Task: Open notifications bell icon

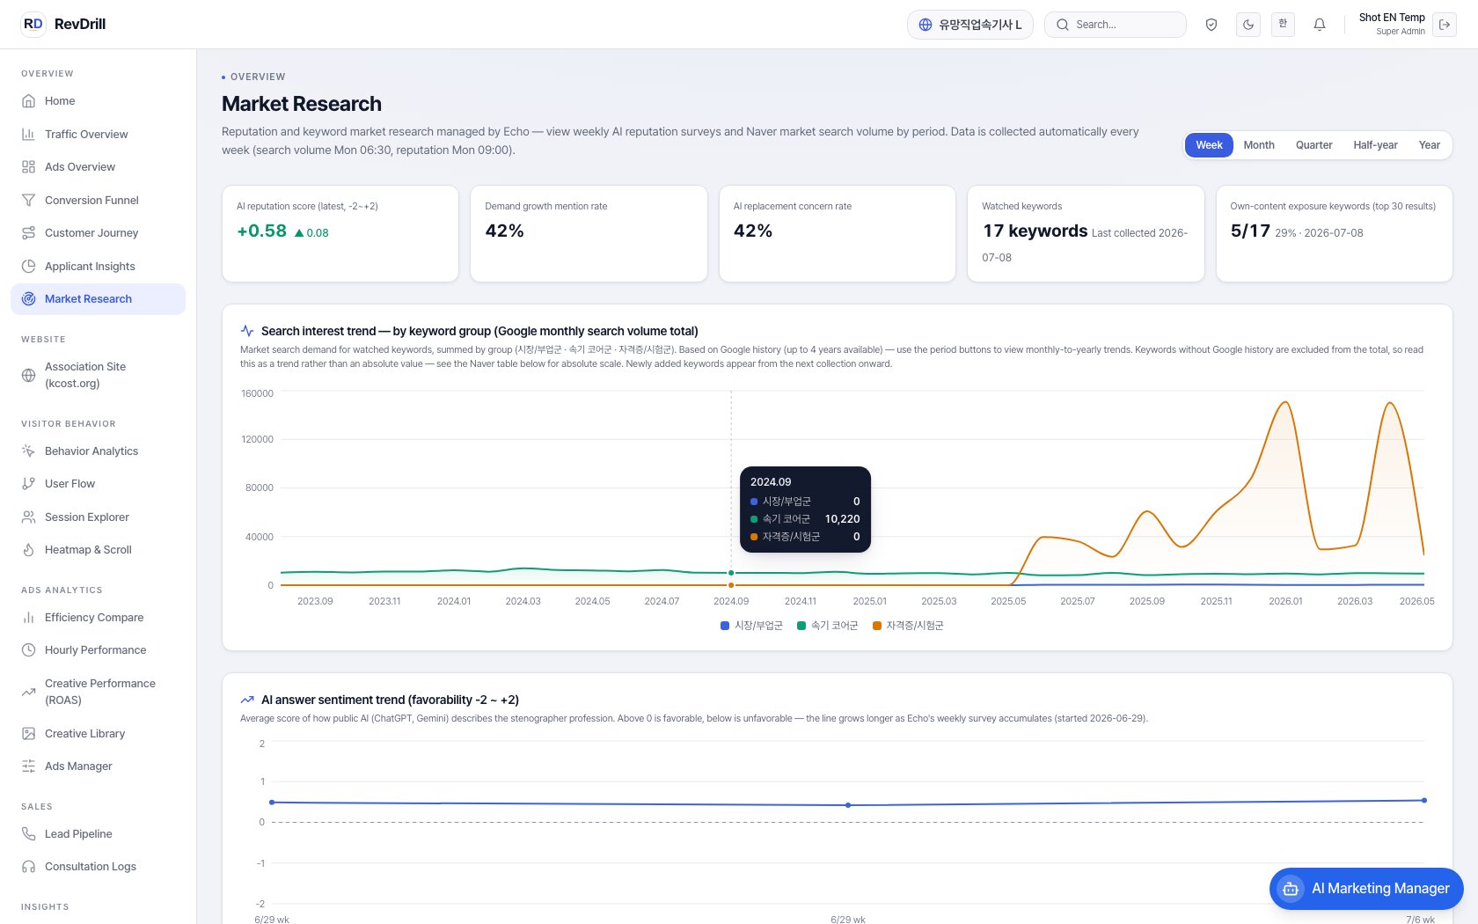Action: pos(1320,25)
